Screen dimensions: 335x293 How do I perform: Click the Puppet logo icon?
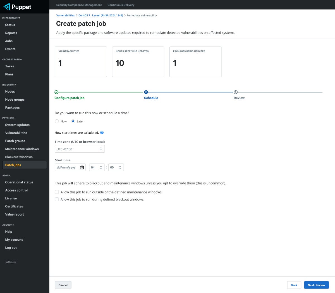[7, 7]
